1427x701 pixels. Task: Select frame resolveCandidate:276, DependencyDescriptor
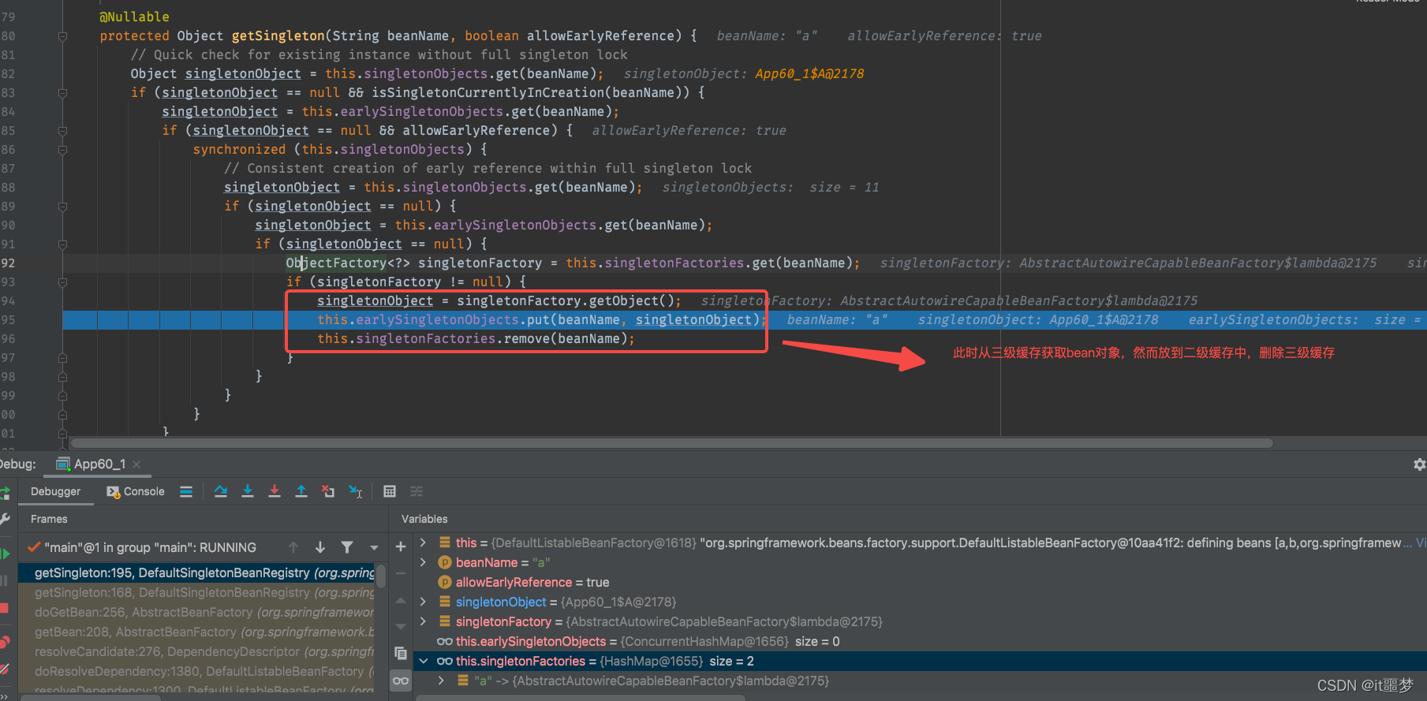pyautogui.click(x=196, y=652)
